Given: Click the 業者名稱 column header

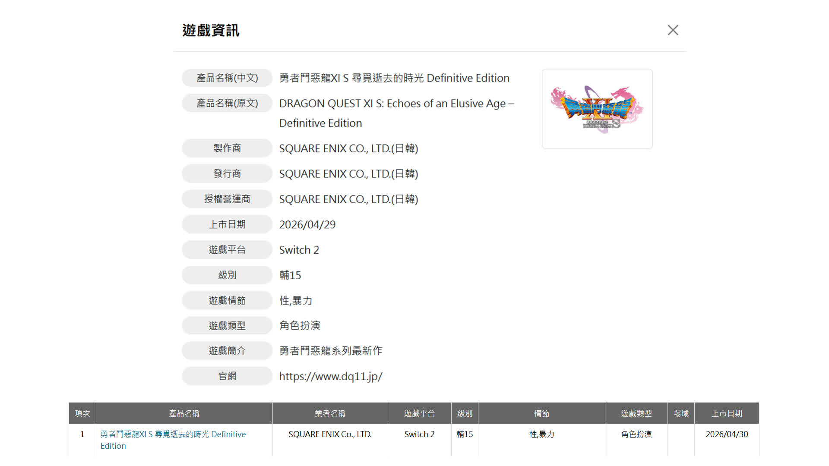Looking at the screenshot, I should [330, 413].
